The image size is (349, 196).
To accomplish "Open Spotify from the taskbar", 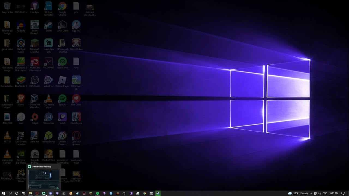I will 97,193.
